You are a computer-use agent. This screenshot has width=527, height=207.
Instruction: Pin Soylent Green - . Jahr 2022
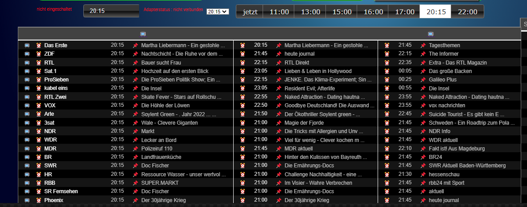[136, 114]
